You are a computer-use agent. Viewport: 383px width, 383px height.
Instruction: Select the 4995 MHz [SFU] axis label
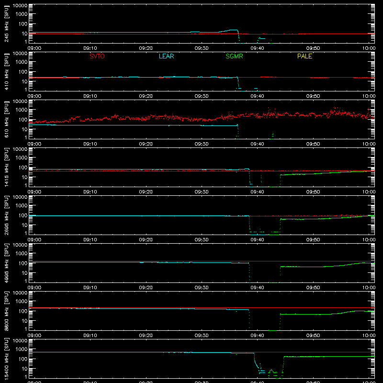(6, 263)
